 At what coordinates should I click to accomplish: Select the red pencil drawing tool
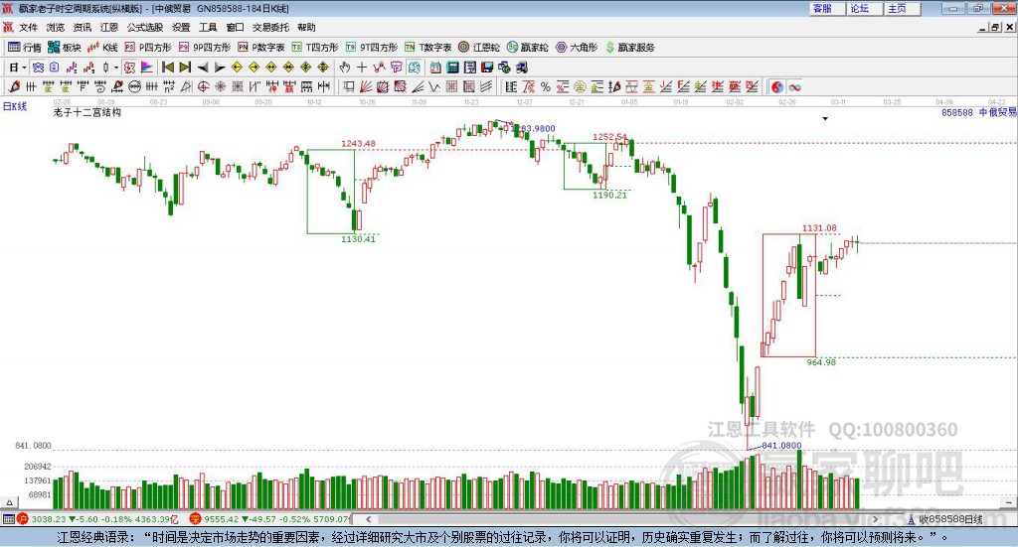pos(14,86)
